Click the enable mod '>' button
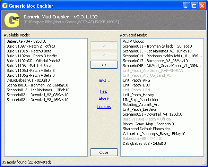This screenshot has width=208, height=167. [x=104, y=45]
